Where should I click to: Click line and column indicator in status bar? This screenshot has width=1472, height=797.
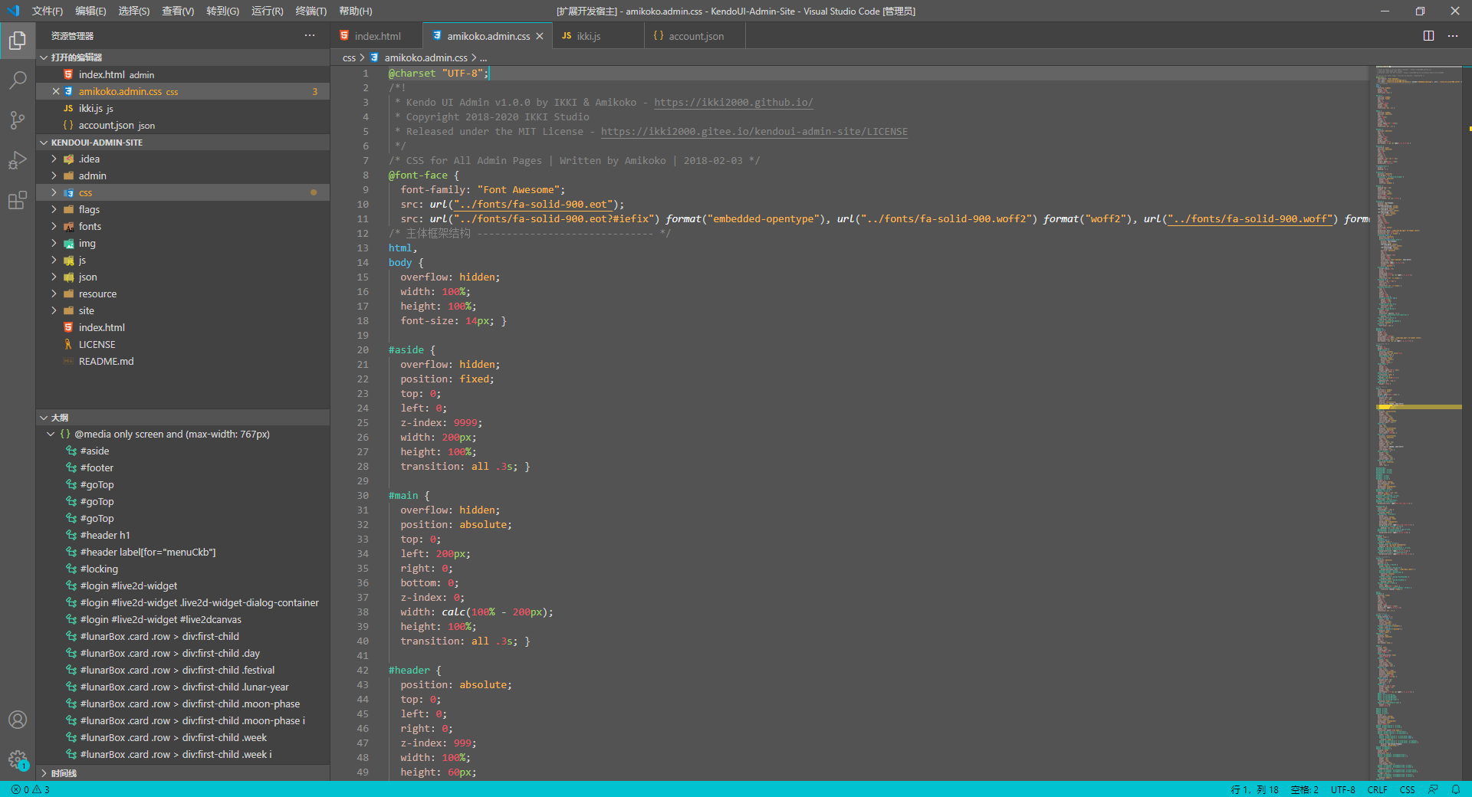click(x=1254, y=789)
